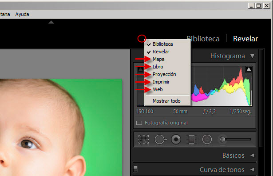Select the Radial Filter tool
This screenshot has height=176, width=273.
(x=207, y=140)
